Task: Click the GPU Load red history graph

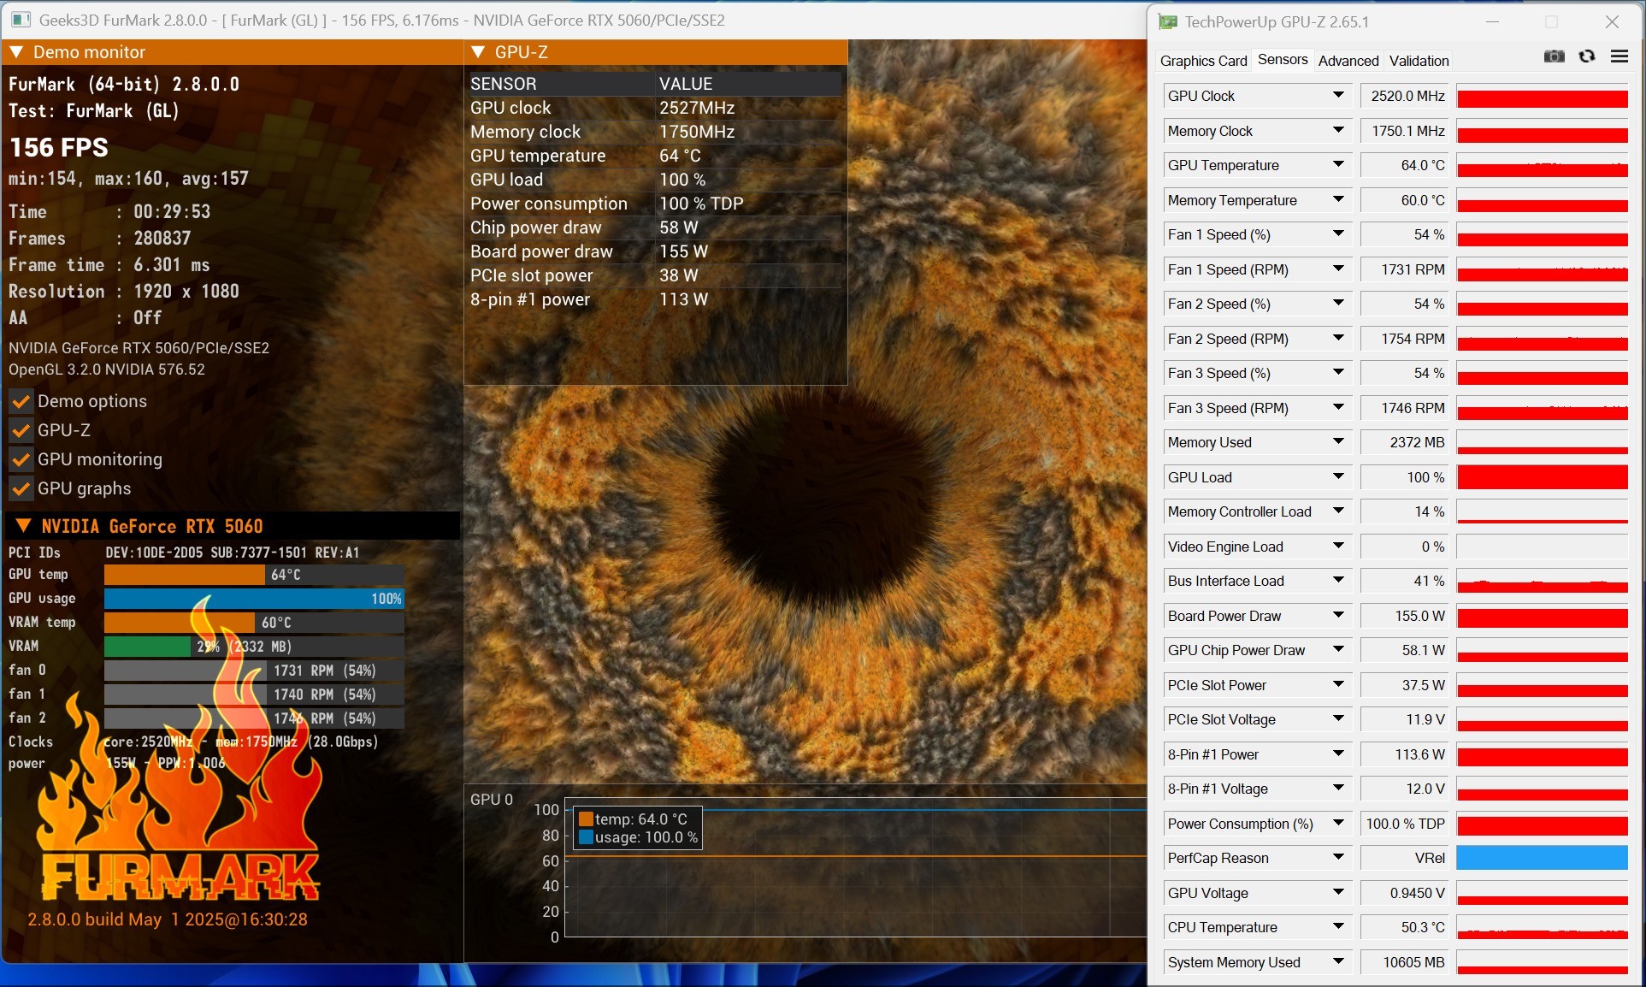Action: 1542,477
